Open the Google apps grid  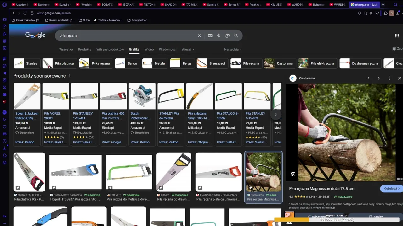pos(397,35)
